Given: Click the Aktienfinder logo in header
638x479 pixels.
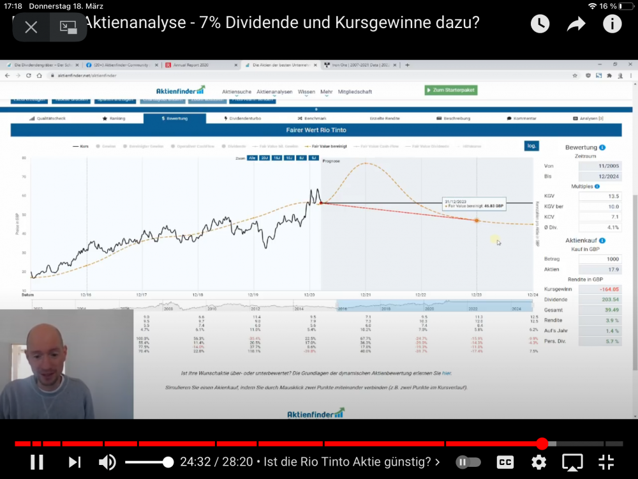Looking at the screenshot, I should pos(181,91).
